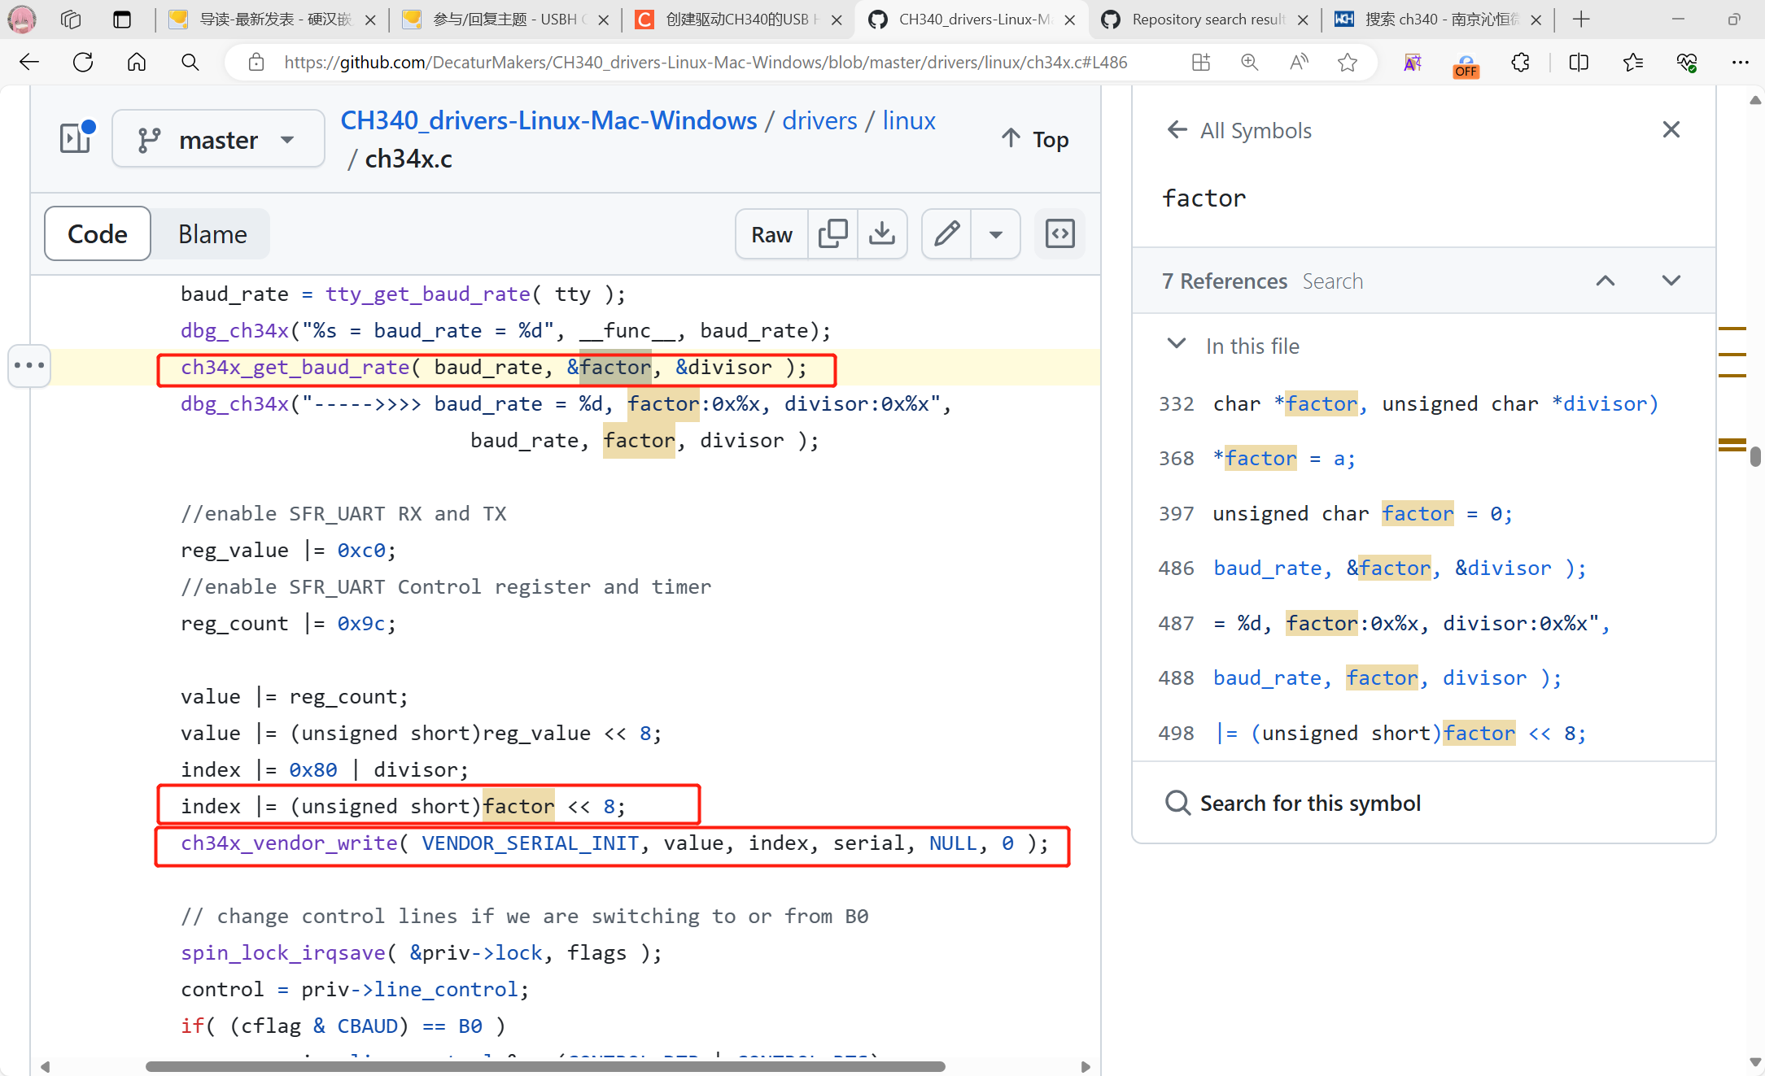Go back to All Symbols

(x=1240, y=130)
